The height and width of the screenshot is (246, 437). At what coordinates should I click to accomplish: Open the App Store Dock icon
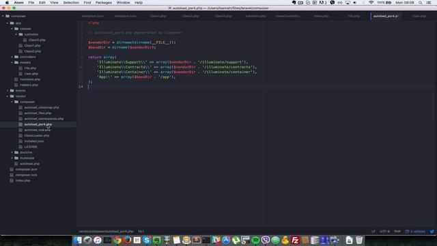(x=226, y=240)
